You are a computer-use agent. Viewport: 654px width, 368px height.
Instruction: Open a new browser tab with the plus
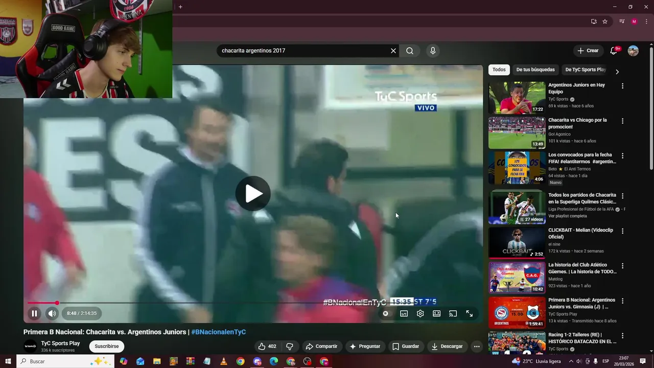coord(180,7)
